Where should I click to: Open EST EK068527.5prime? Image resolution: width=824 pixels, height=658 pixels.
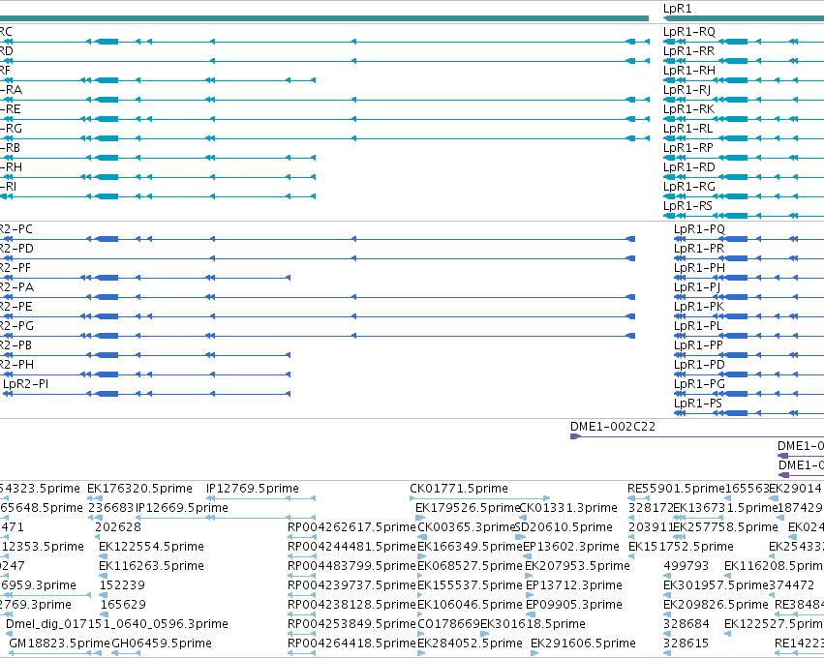tap(470, 566)
